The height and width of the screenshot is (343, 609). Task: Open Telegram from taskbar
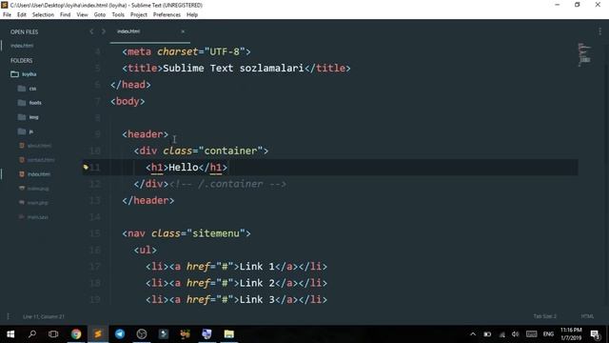(x=120, y=334)
